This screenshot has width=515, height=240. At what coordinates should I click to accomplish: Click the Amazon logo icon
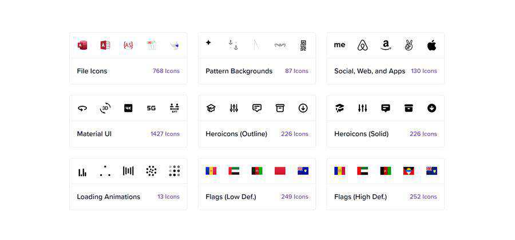pyautogui.click(x=386, y=45)
